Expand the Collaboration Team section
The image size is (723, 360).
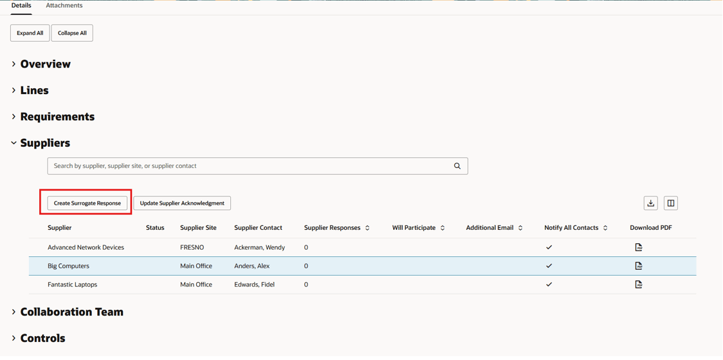[14, 312]
